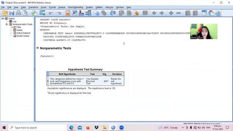
Task: Open Zoom from the taskbar
Action: [x=122, y=128]
